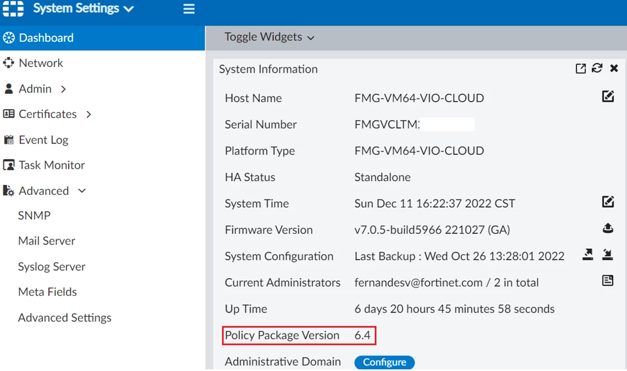Toggle the hamburger sidebar menu icon
The height and width of the screenshot is (371, 627).
(189, 9)
